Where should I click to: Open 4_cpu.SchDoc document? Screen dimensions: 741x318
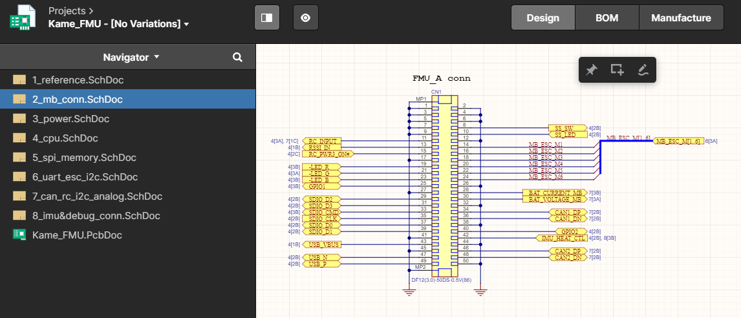[x=127, y=138]
